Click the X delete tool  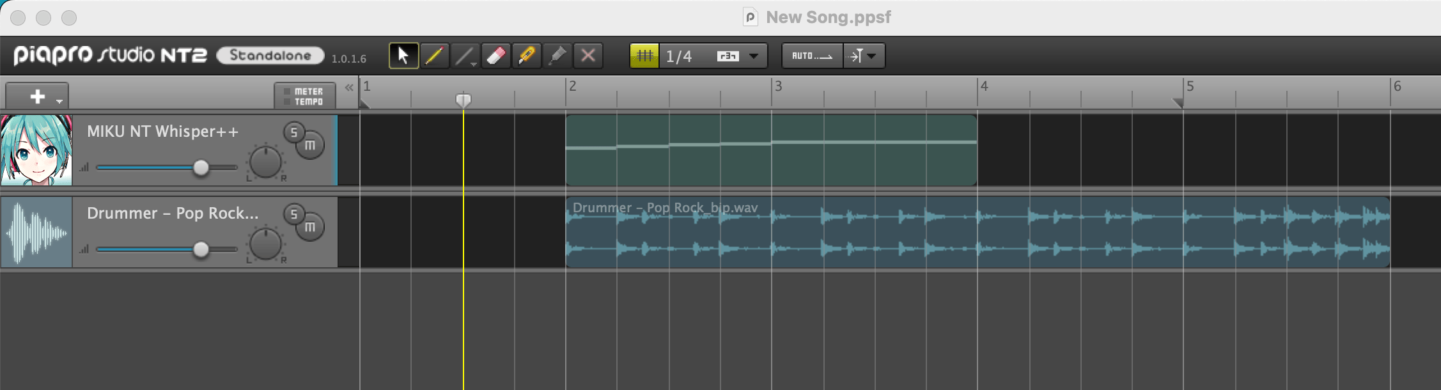click(x=588, y=56)
